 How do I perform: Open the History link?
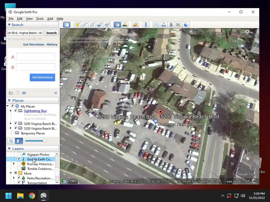pyautogui.click(x=52, y=44)
